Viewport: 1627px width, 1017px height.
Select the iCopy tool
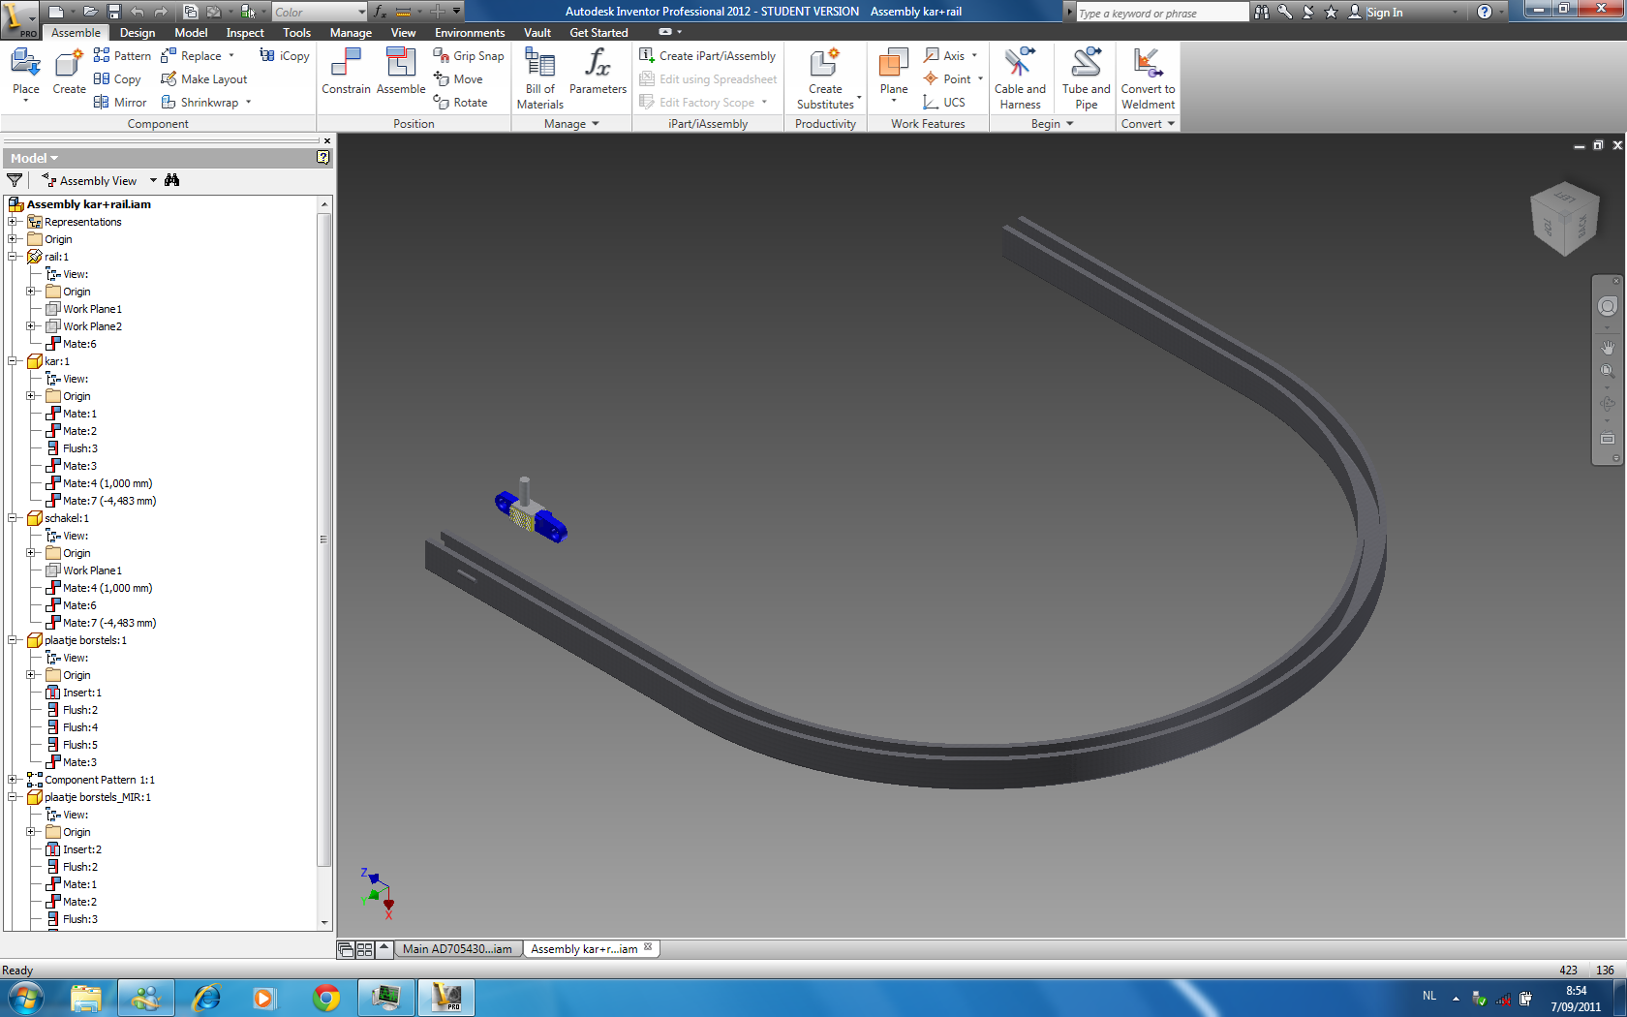click(285, 56)
